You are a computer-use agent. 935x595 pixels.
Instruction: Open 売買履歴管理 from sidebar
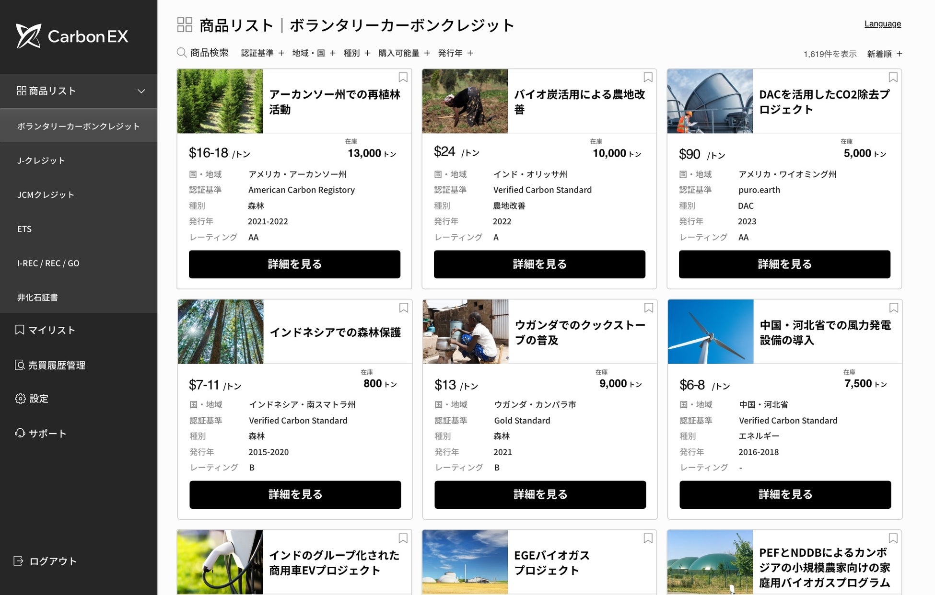(50, 365)
